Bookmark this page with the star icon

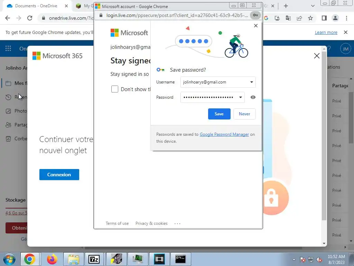pos(310,18)
